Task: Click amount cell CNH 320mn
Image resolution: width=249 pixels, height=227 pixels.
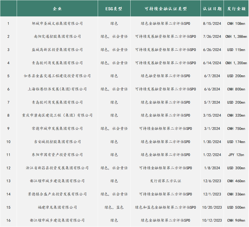Action: (236, 115)
